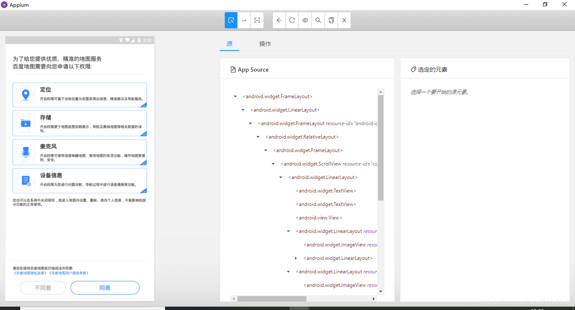Select the first android.widget.TextView row

[x=326, y=191]
